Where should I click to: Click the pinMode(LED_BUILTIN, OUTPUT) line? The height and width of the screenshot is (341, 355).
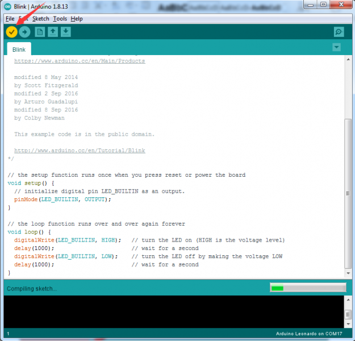tap(62, 199)
